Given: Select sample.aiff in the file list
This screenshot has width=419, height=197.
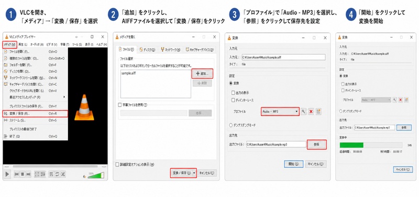Looking at the screenshot, I should click(128, 73).
